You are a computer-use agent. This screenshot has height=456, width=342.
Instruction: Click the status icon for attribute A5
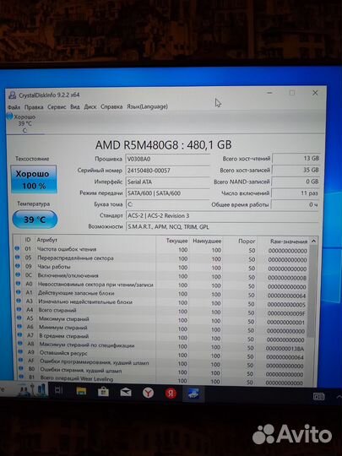pyautogui.click(x=19, y=318)
